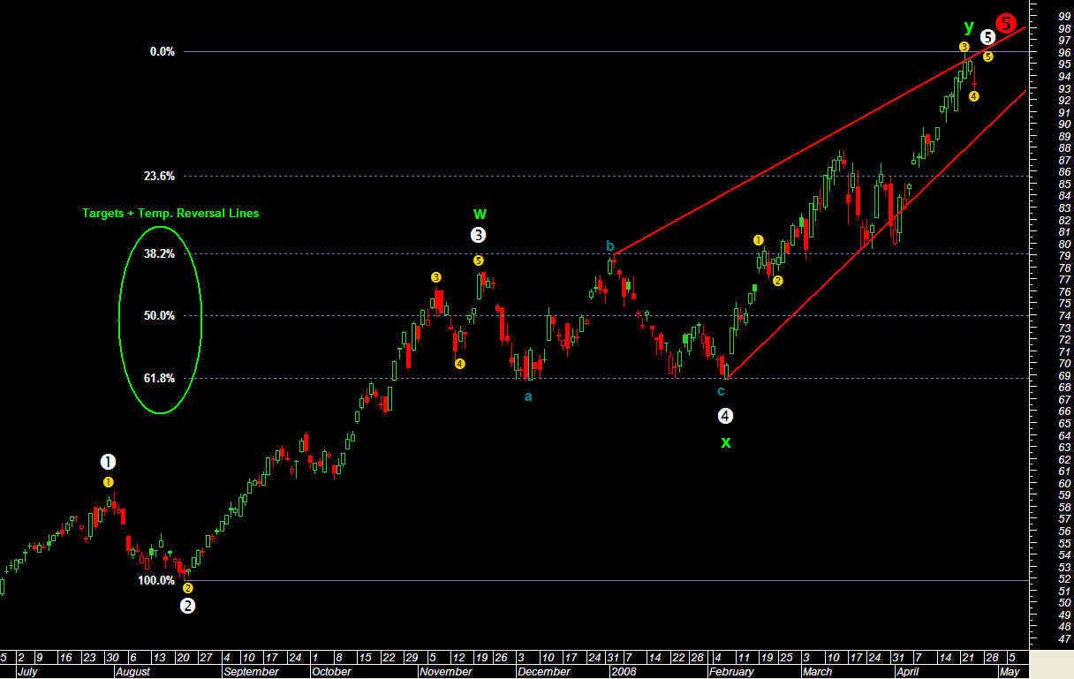Click the 0.0% Fibonacci level label

pos(163,52)
